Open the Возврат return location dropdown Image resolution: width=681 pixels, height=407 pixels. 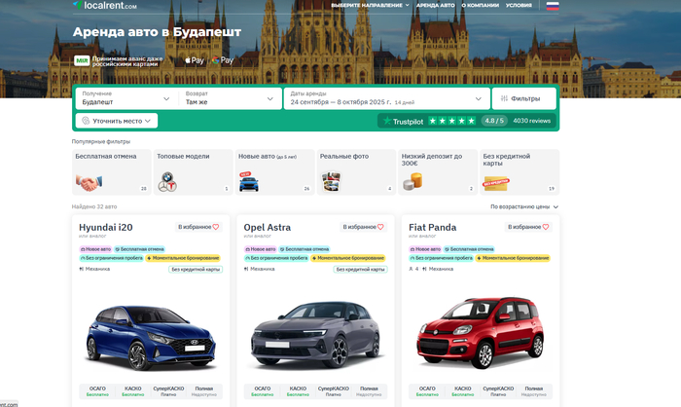pos(230,97)
